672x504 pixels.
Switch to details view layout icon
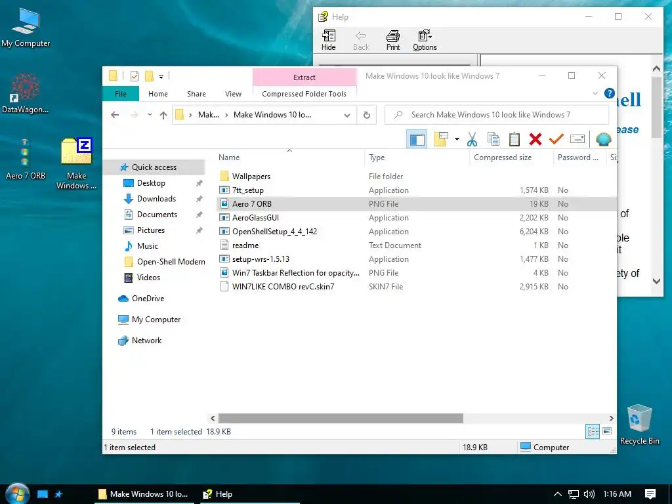[x=593, y=431]
